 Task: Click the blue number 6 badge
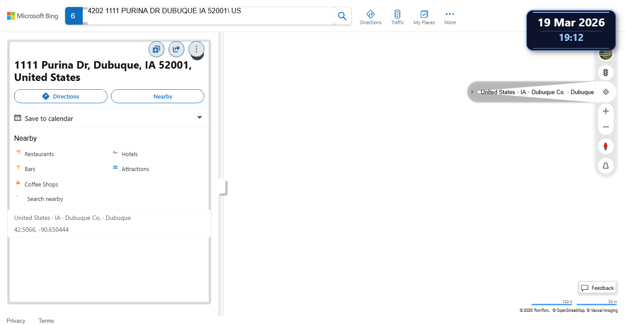[x=74, y=16]
